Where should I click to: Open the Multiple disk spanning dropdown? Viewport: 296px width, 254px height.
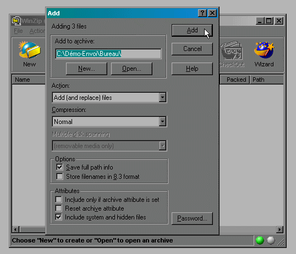[x=162, y=146]
